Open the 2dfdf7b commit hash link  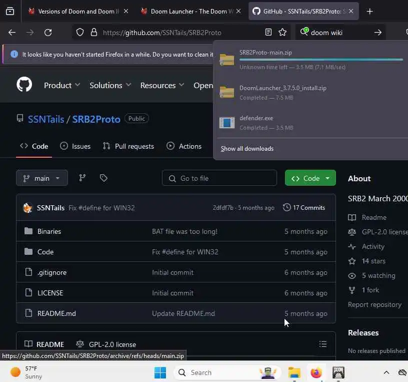click(x=223, y=208)
